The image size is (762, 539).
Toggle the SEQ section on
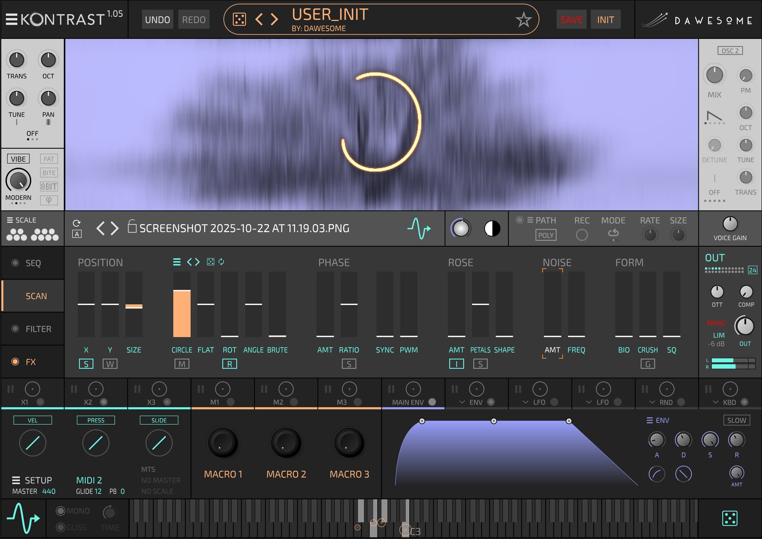15,263
